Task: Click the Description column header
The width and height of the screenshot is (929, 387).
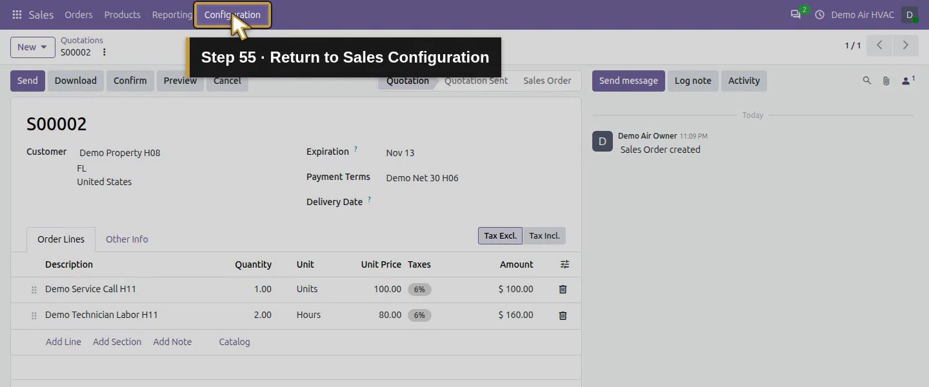Action: click(69, 264)
